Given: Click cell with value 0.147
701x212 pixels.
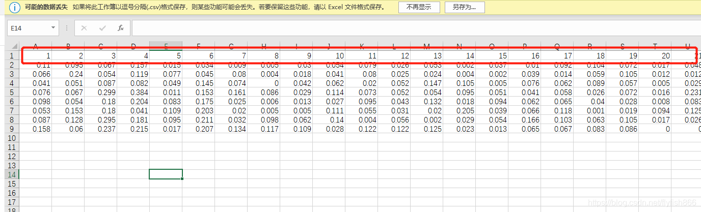Looking at the screenshot, I should pos(426,83).
